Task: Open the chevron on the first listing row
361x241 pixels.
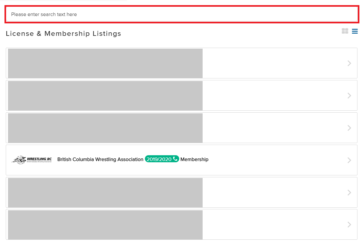Action: pos(349,63)
